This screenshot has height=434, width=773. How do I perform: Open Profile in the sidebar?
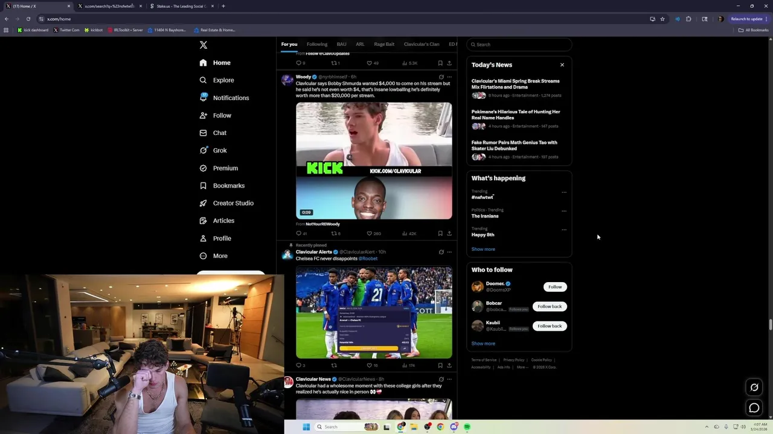click(216, 238)
